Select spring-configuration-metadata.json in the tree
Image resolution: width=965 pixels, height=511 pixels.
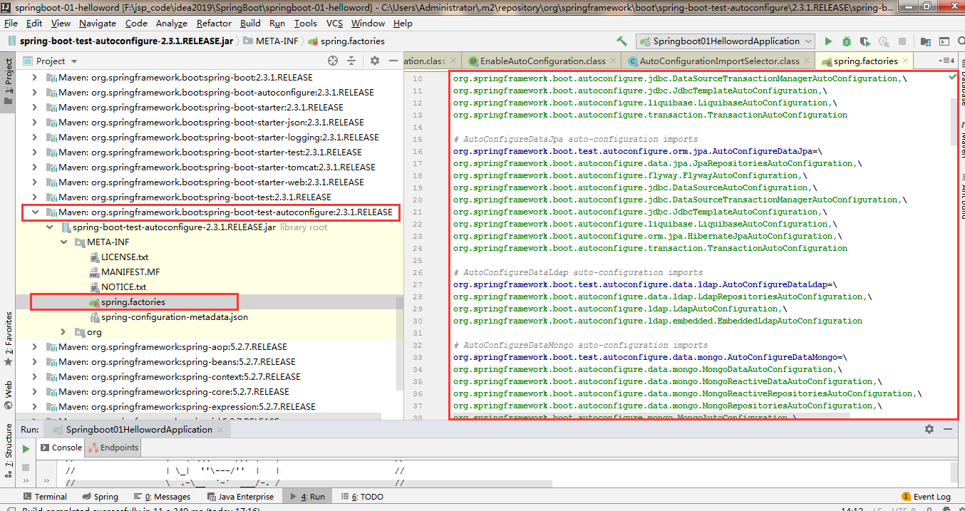(x=175, y=317)
